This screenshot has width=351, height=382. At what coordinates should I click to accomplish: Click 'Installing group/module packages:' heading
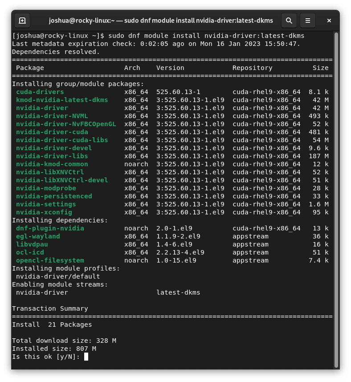click(78, 84)
